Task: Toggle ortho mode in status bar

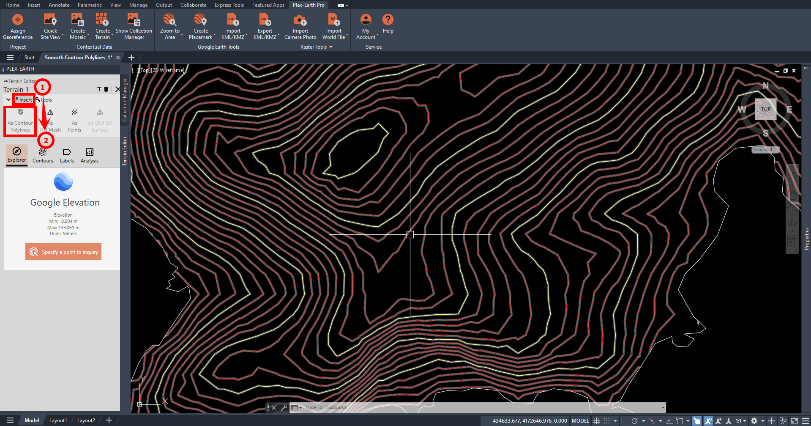Action: (x=624, y=421)
